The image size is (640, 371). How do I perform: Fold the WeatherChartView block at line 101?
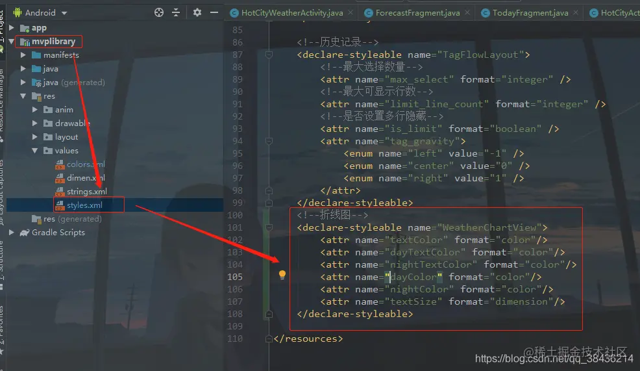pos(269,227)
